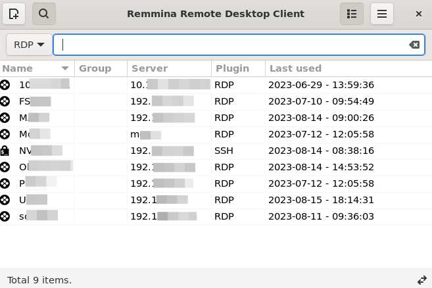Toggle the search bar icon
Viewport: 432px width, 288px height.
[44, 14]
